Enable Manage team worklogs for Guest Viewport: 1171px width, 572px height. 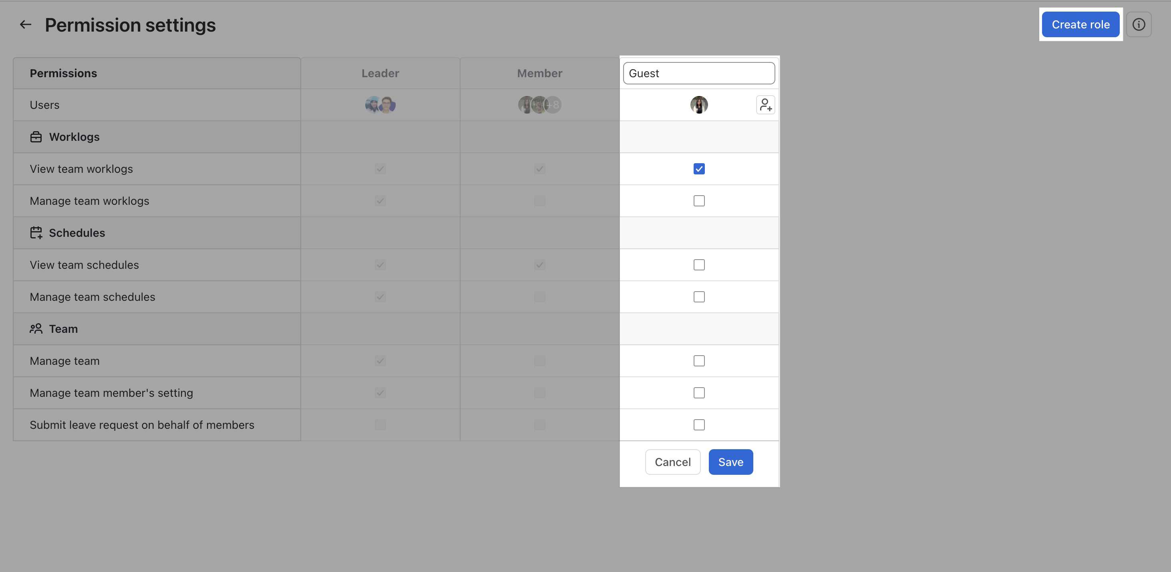[699, 201]
